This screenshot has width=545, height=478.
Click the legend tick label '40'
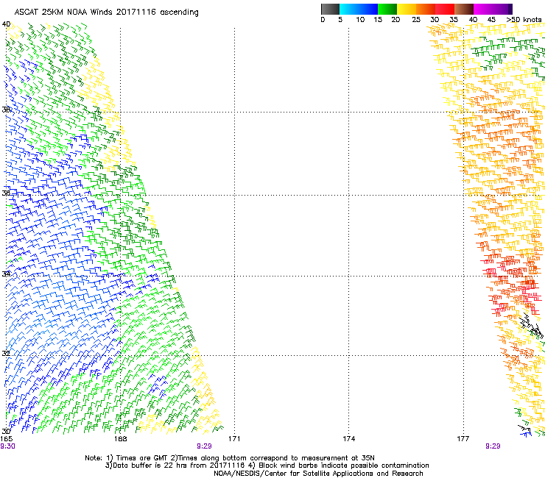[473, 20]
